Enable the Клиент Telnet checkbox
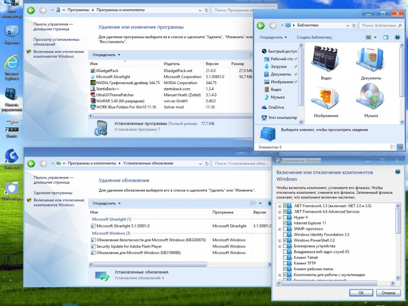The height and width of the screenshot is (306, 408). (285, 258)
